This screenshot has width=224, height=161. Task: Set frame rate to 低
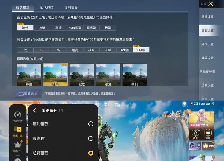point(25,50)
